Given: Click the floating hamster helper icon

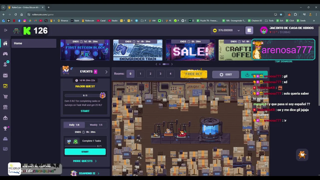Looking at the screenshot, I should coord(302,155).
